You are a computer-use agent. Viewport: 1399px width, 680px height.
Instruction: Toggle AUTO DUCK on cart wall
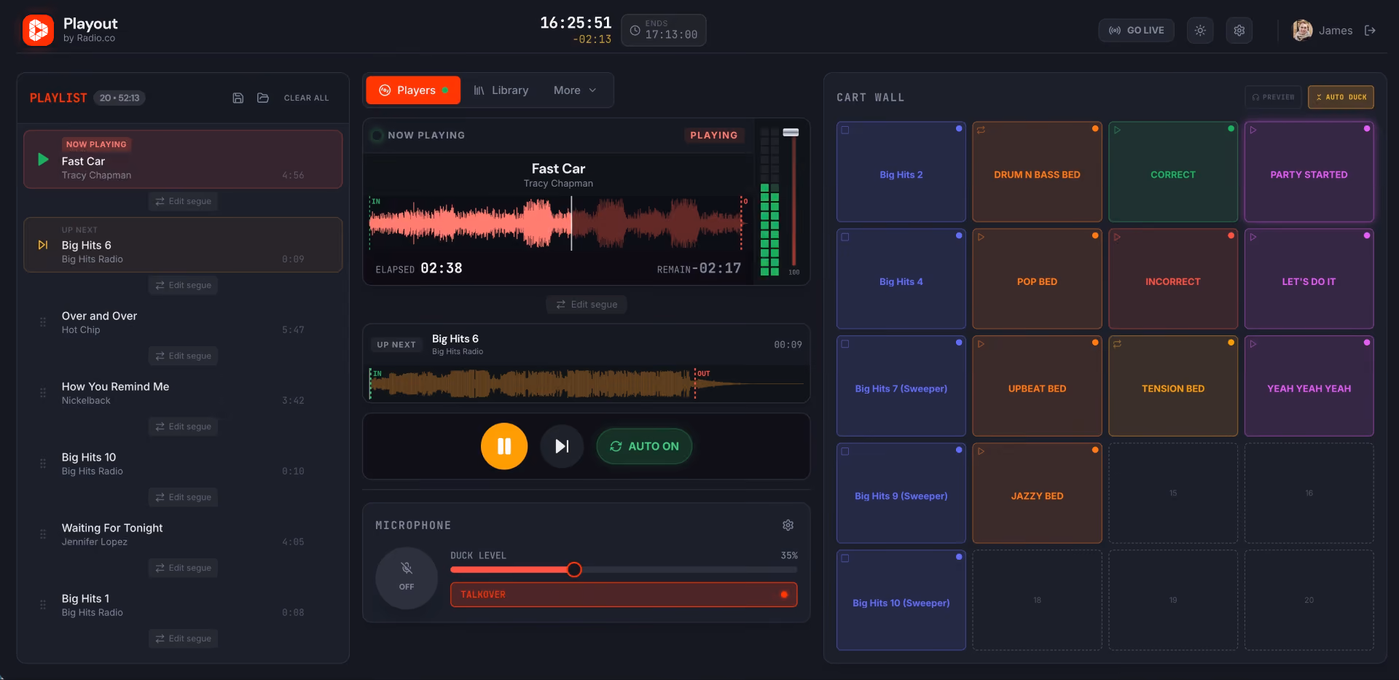coord(1341,97)
